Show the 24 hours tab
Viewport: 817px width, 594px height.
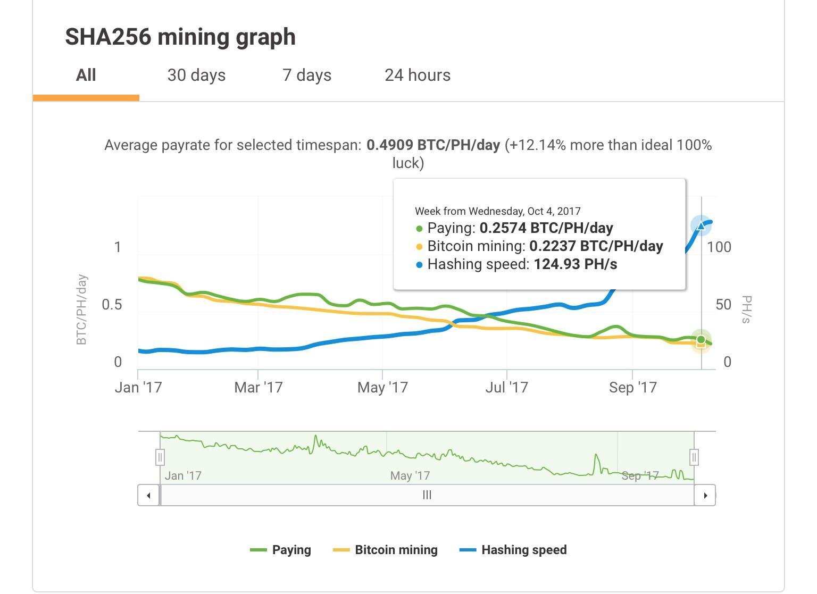pos(418,75)
